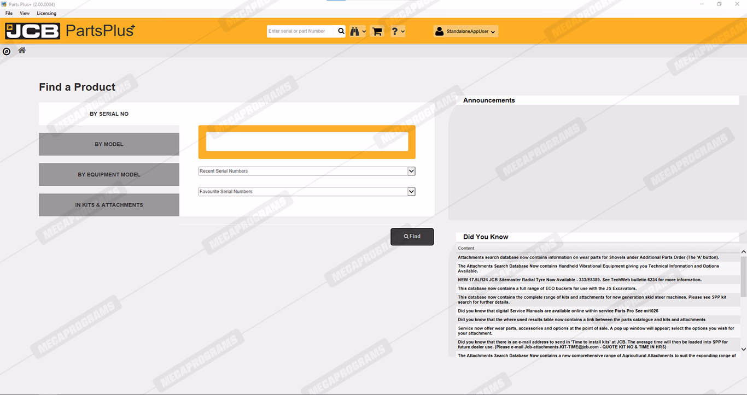Click the circular target icon below logo
The height and width of the screenshot is (395, 747).
click(7, 51)
